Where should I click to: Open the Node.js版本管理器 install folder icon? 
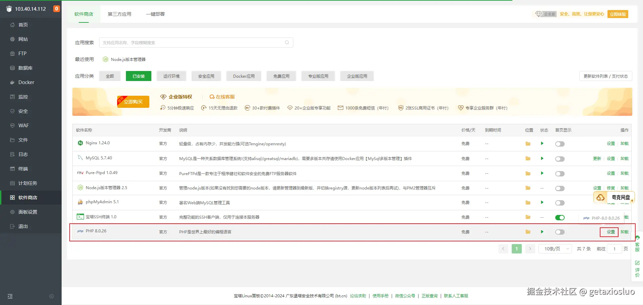[528, 188]
